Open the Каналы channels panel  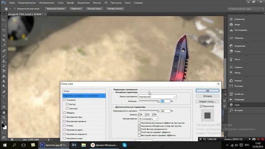pos(236,81)
